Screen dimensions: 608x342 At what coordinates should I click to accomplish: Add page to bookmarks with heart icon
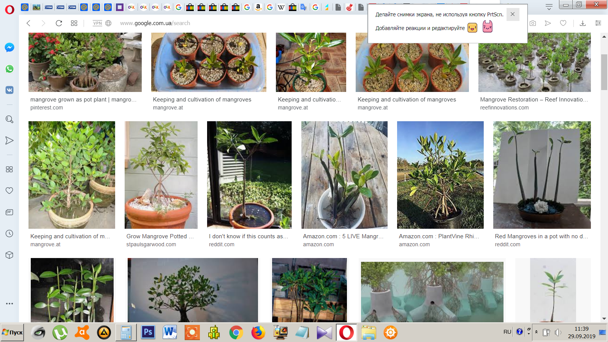click(x=563, y=23)
